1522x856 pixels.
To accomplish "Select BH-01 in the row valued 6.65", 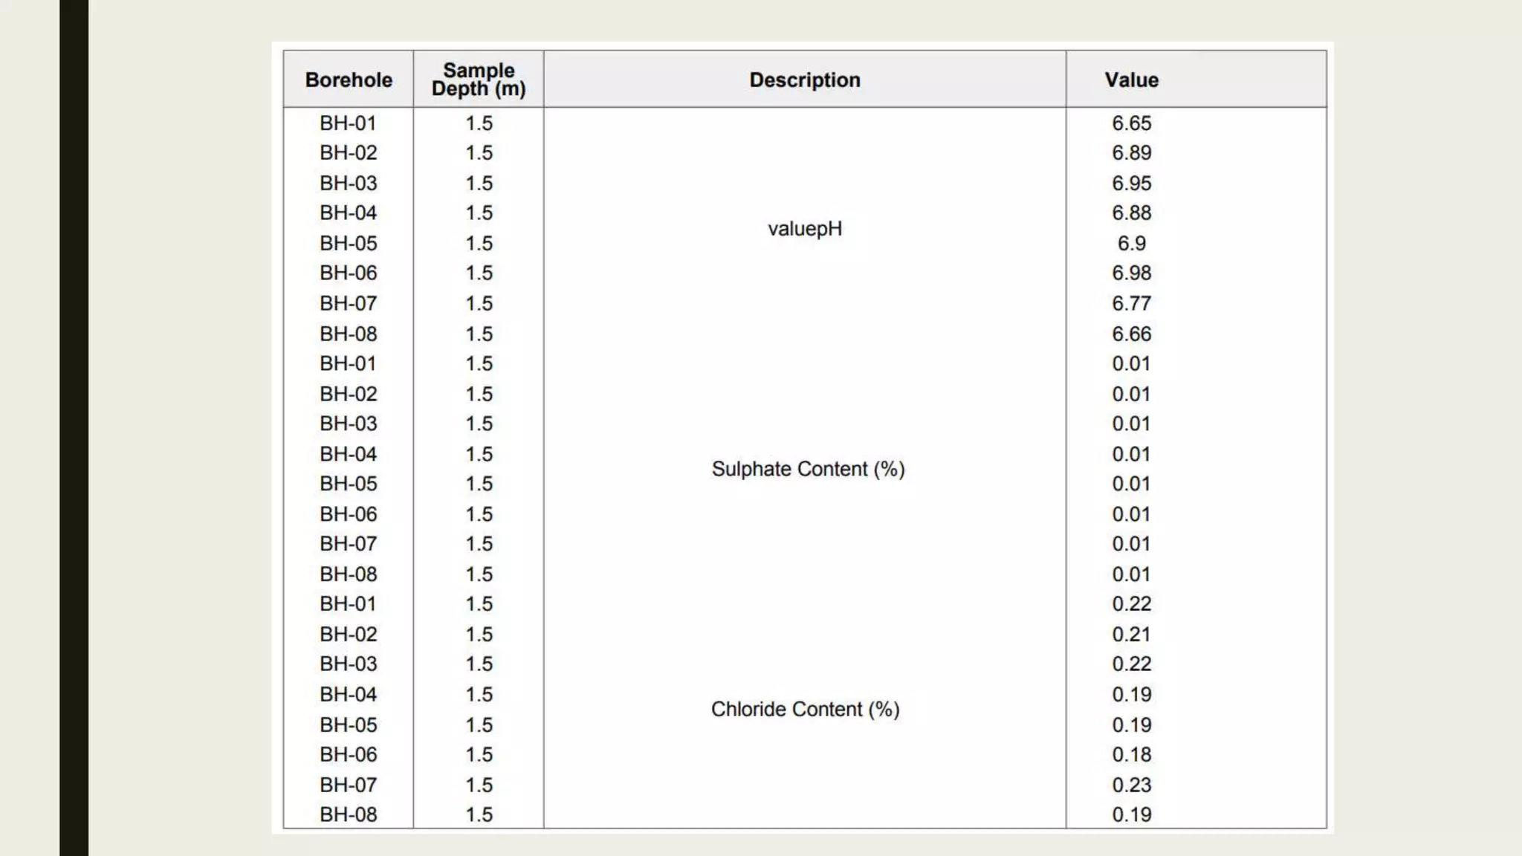I will 348,123.
